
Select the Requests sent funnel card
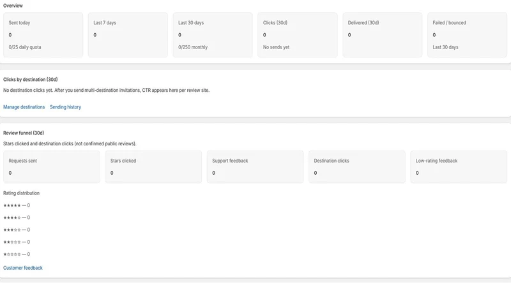(52, 166)
